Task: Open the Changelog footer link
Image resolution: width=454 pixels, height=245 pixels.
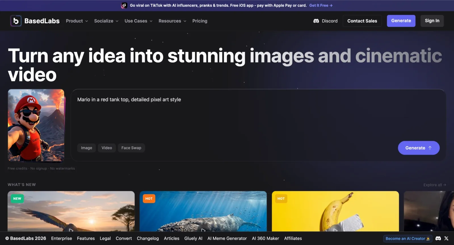Action: [x=148, y=238]
